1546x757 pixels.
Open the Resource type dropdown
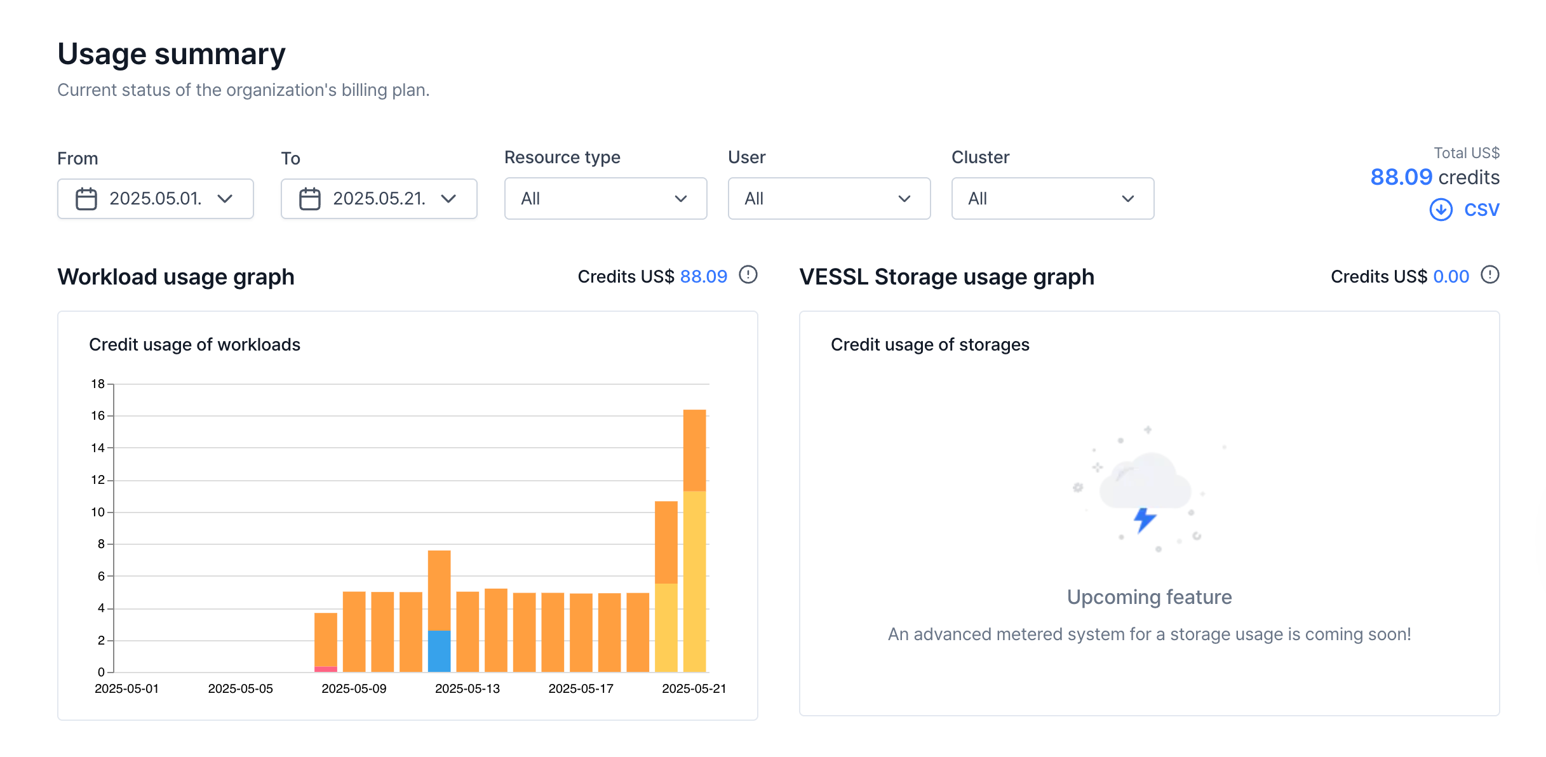tap(605, 199)
